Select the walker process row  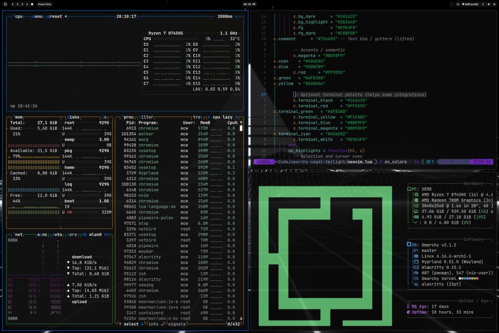click(x=178, y=134)
